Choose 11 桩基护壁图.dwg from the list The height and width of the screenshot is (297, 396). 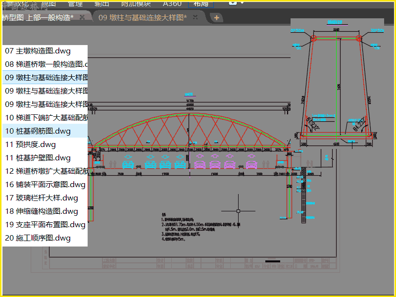(x=38, y=158)
